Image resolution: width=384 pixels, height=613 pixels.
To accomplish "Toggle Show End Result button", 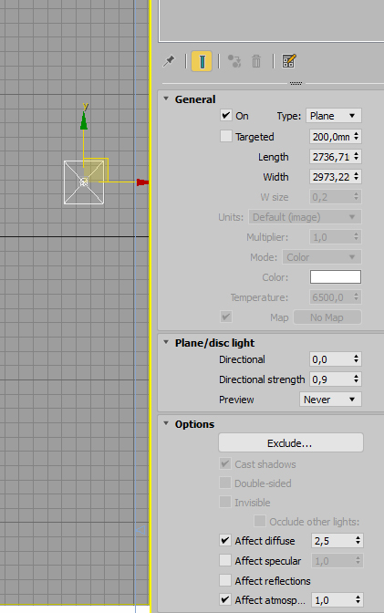I will click(x=202, y=61).
